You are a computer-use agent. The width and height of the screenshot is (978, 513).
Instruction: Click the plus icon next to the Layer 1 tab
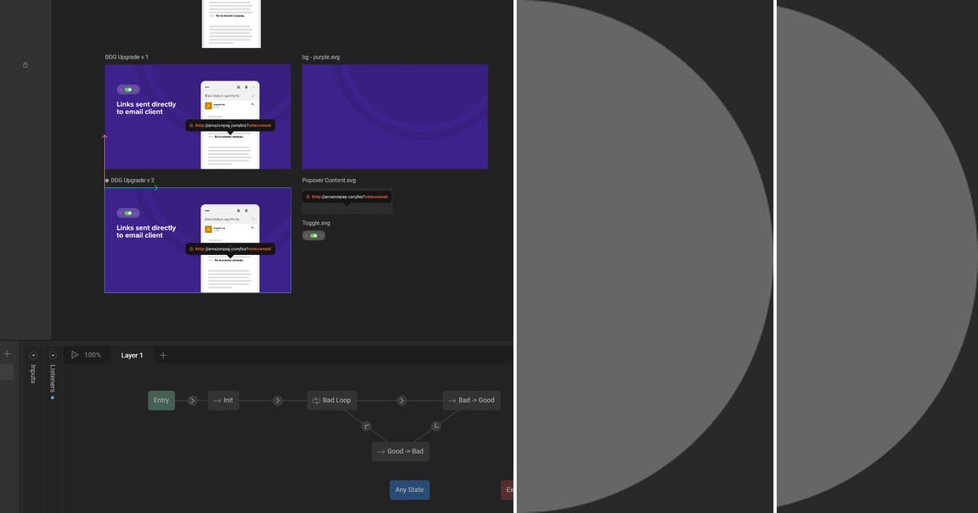162,354
